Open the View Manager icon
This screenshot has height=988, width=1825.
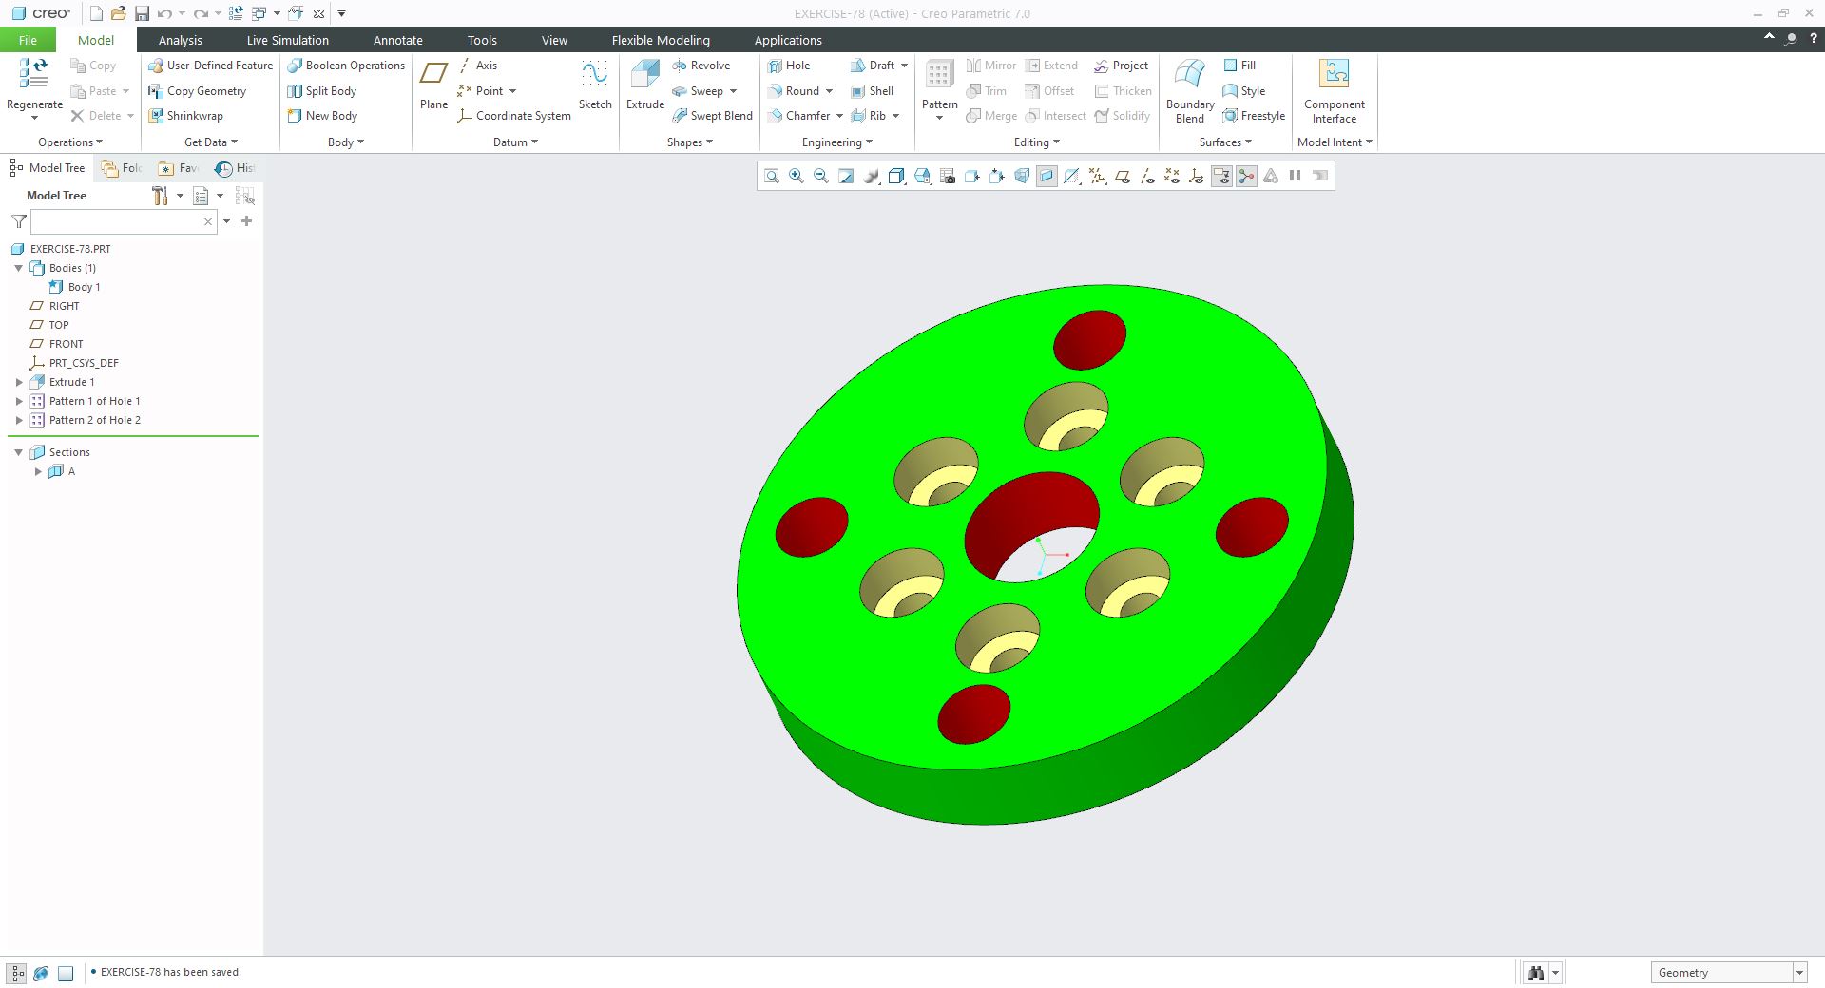(947, 176)
